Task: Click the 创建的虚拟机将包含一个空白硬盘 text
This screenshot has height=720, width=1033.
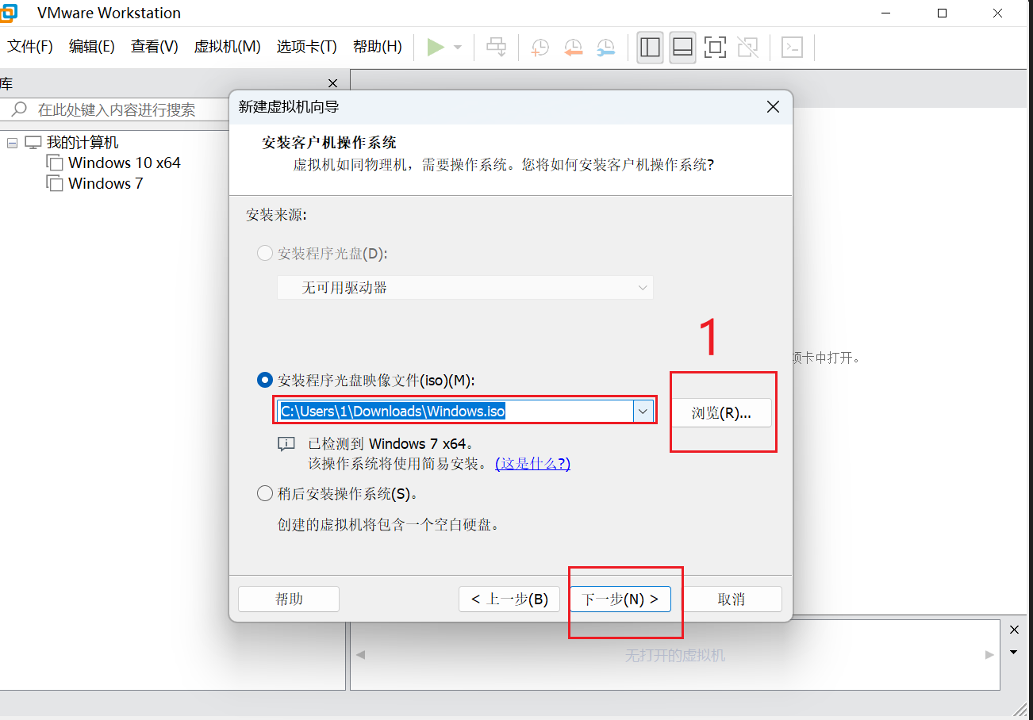Action: coord(388,525)
